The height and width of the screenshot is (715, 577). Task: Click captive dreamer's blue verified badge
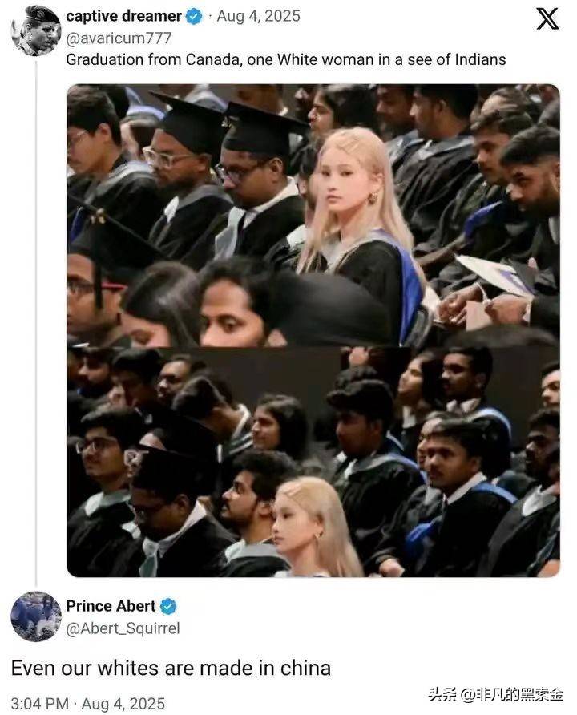[194, 17]
